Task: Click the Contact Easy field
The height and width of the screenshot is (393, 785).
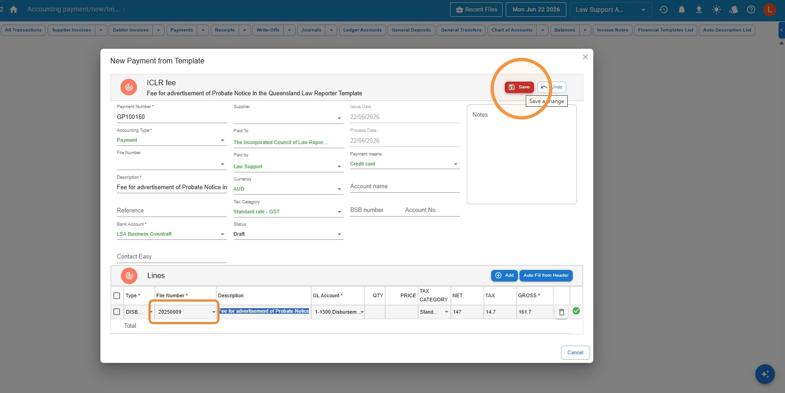Action: pos(172,257)
